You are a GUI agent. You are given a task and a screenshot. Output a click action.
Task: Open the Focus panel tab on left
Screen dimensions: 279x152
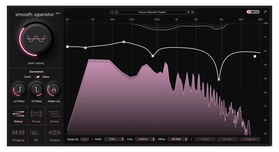coord(36,116)
